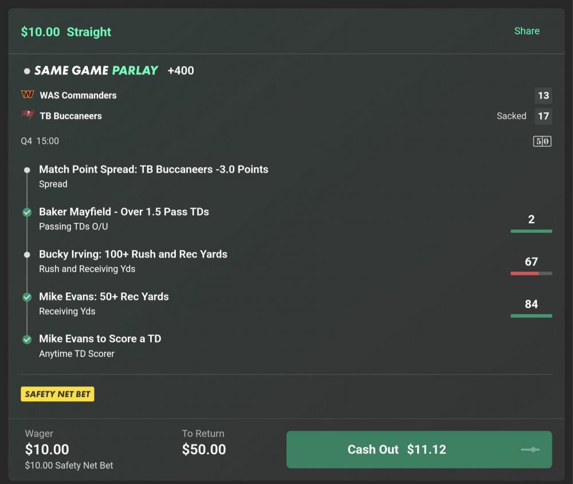Select the Commanders score box showing 13
Viewport: 573px width, 484px height.
[543, 96]
